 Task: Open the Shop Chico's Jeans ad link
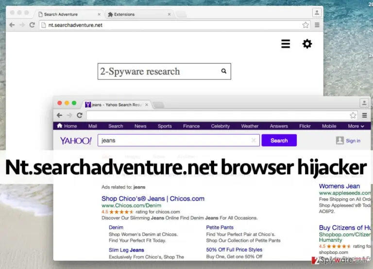point(153,199)
